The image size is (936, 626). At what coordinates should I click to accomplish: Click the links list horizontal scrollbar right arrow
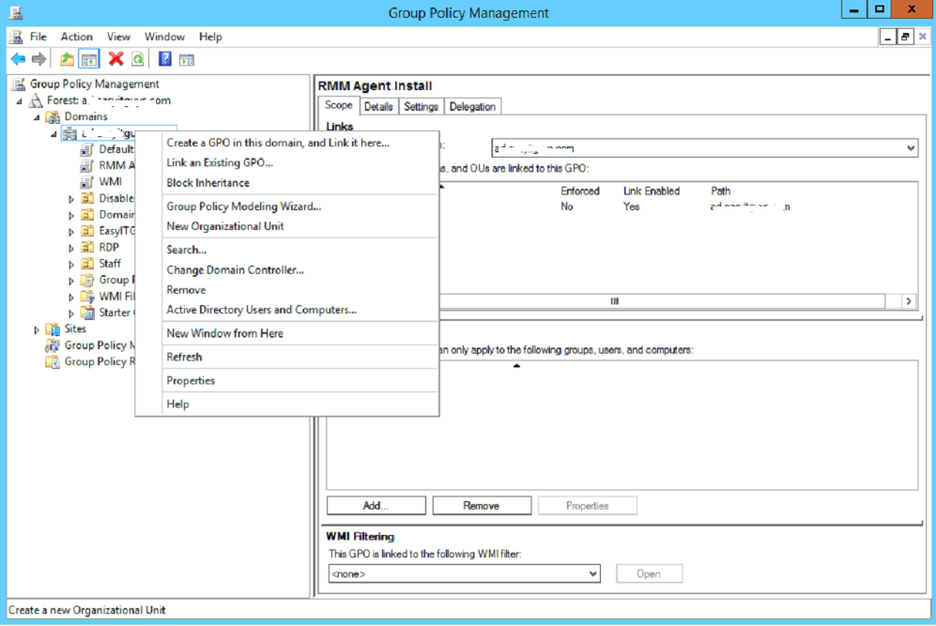coord(909,301)
